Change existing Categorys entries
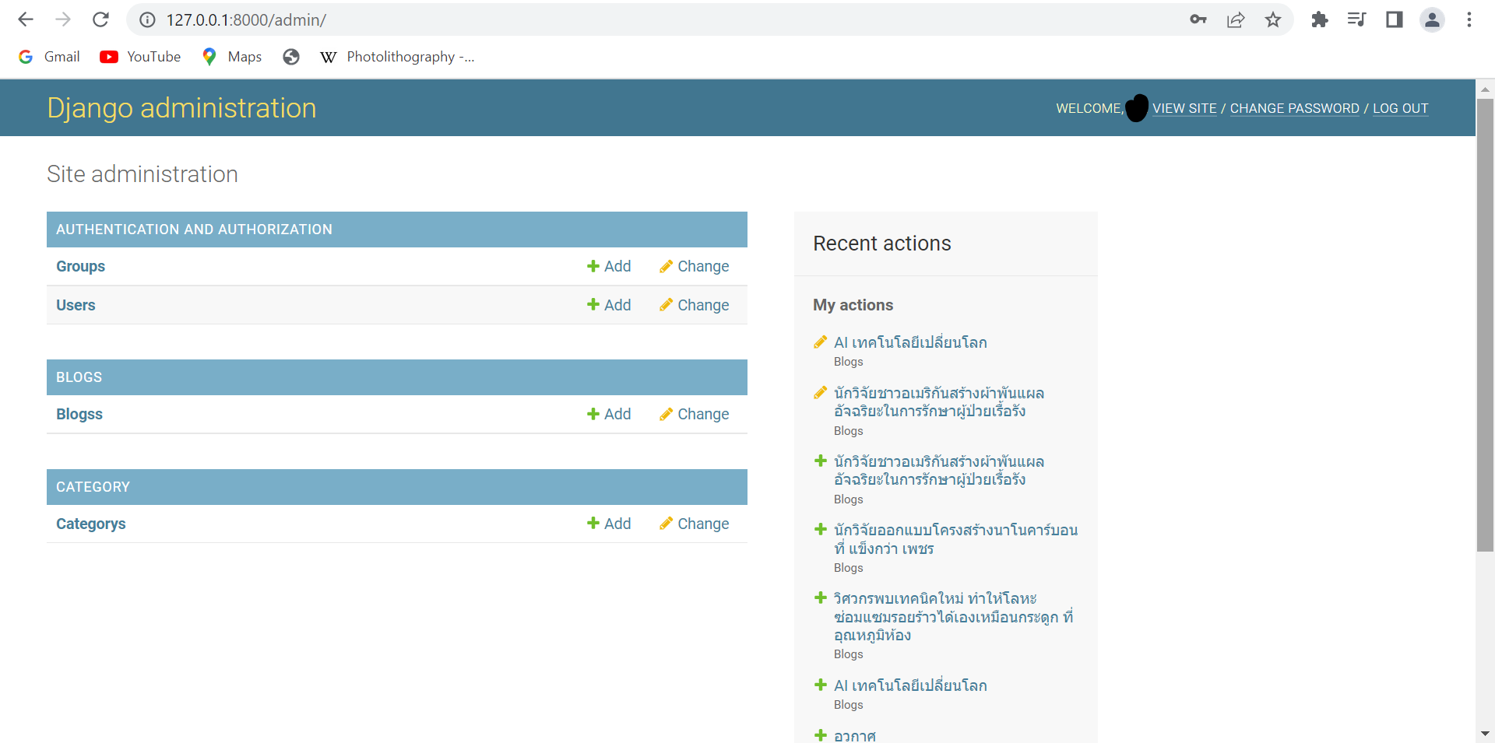The height and width of the screenshot is (743, 1495). [x=694, y=524]
